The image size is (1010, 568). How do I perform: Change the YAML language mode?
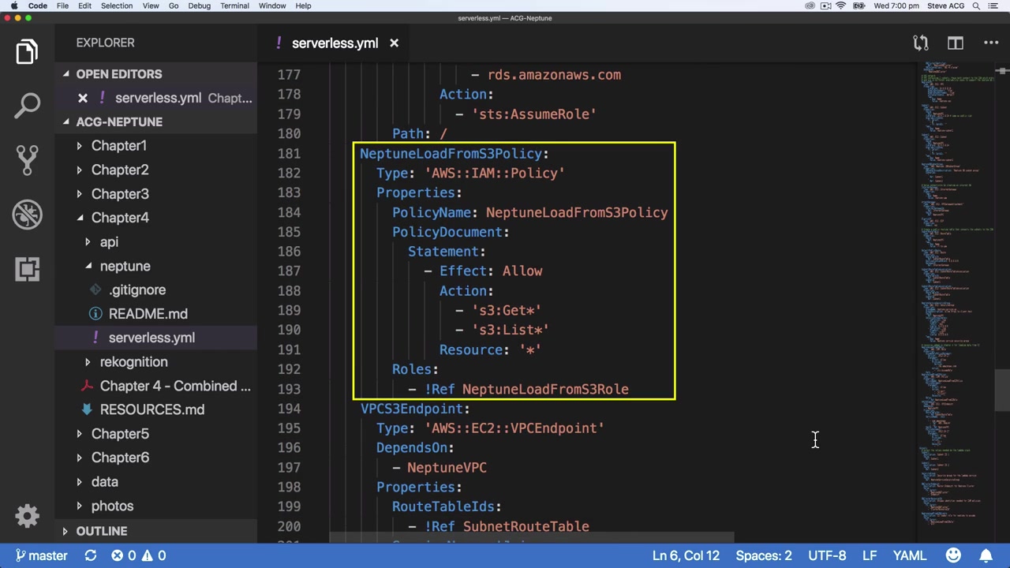pos(909,555)
